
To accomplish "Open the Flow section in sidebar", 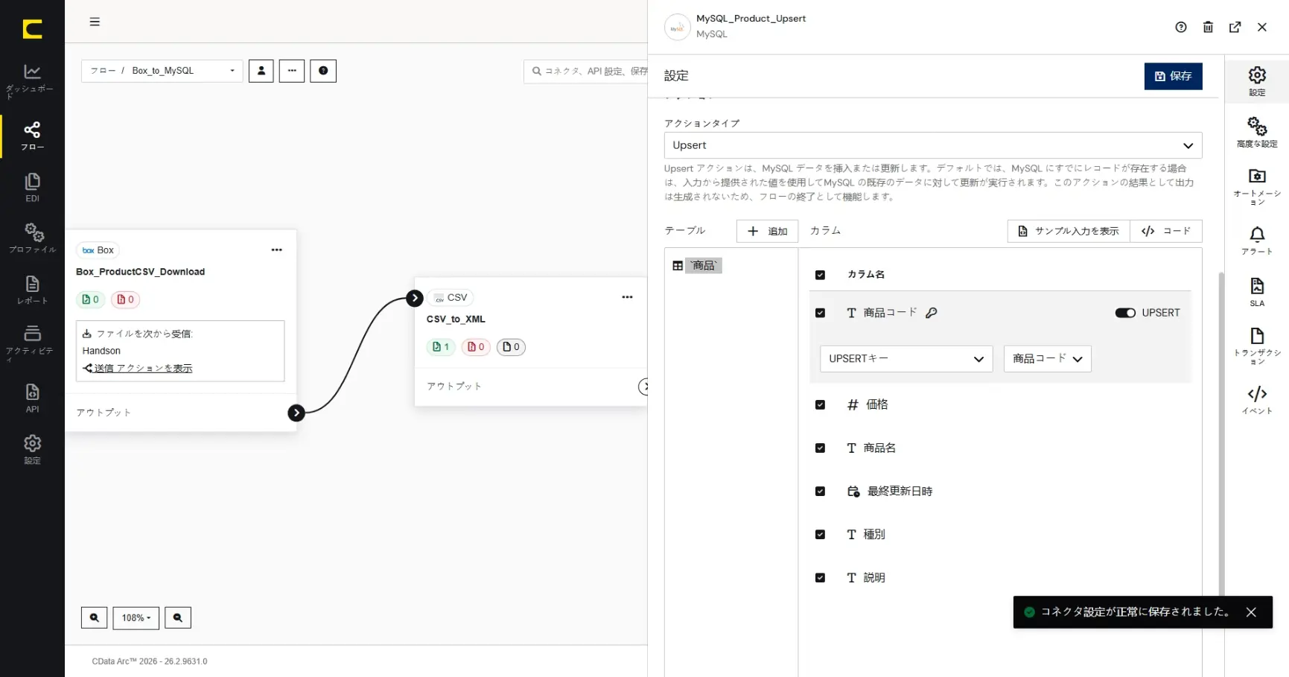I will click(32, 136).
